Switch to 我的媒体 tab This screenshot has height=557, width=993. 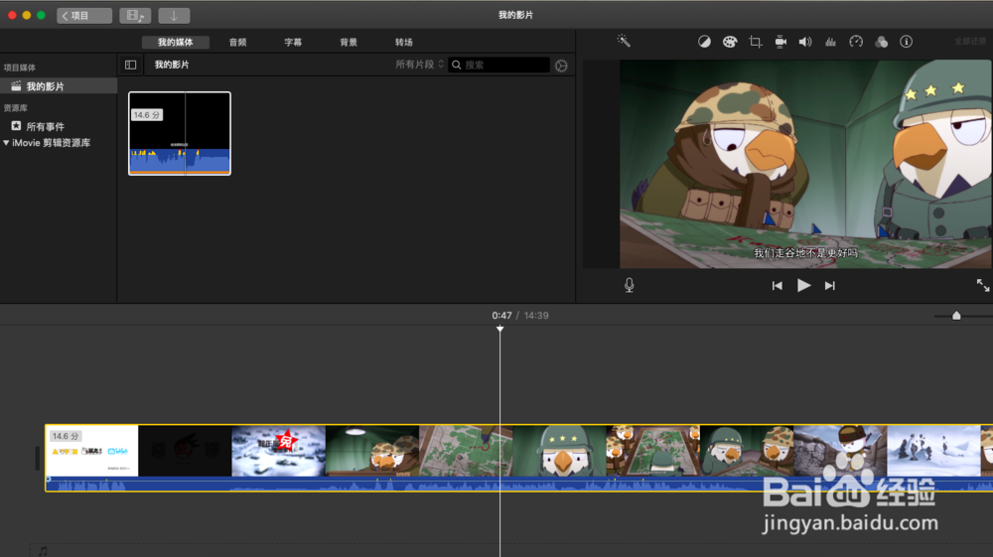coord(176,43)
